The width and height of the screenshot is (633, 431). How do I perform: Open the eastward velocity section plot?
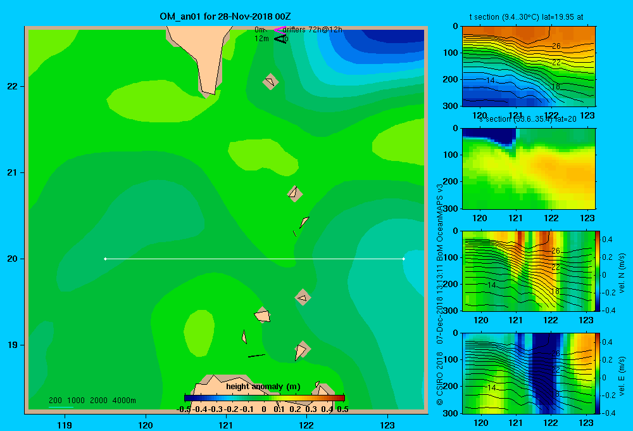pos(529,373)
